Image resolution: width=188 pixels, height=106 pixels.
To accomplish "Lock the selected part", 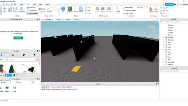I will (87, 11).
